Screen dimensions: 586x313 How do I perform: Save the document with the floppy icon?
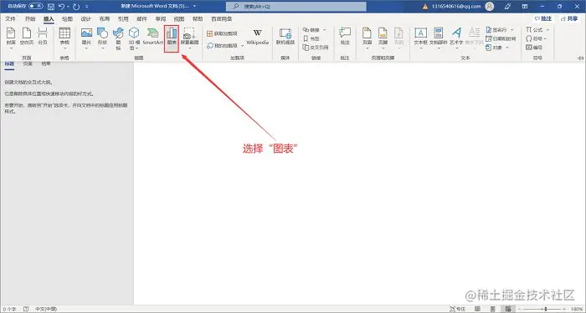pyautogui.click(x=51, y=7)
